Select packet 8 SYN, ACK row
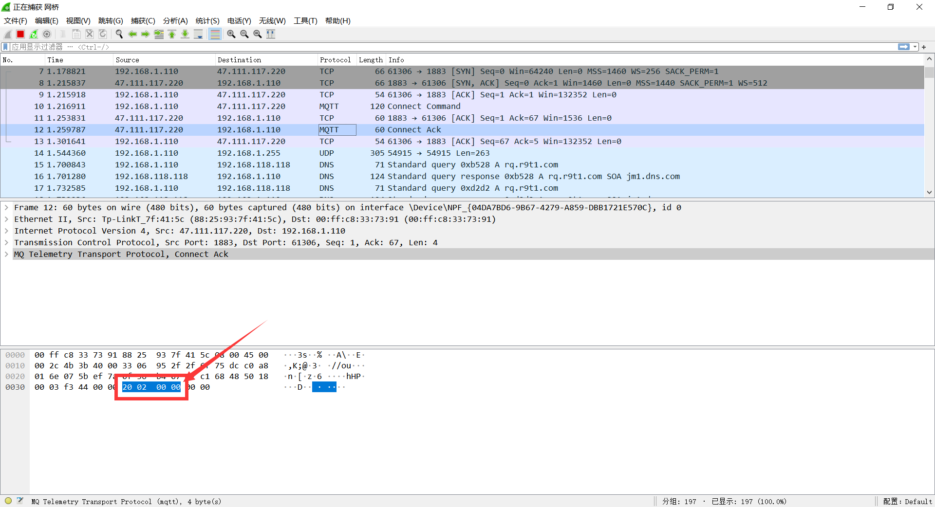 (462, 83)
